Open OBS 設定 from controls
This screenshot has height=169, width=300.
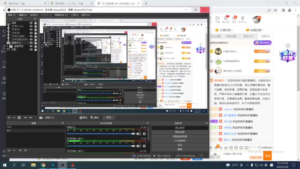[x=180, y=145]
